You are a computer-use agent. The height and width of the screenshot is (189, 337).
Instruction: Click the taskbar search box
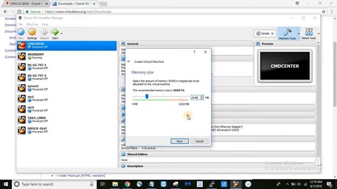coord(54,184)
